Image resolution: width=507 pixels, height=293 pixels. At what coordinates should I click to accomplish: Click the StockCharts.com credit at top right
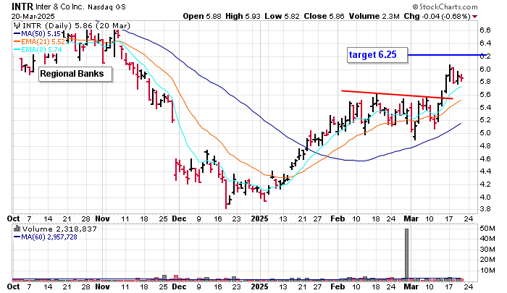click(x=445, y=7)
